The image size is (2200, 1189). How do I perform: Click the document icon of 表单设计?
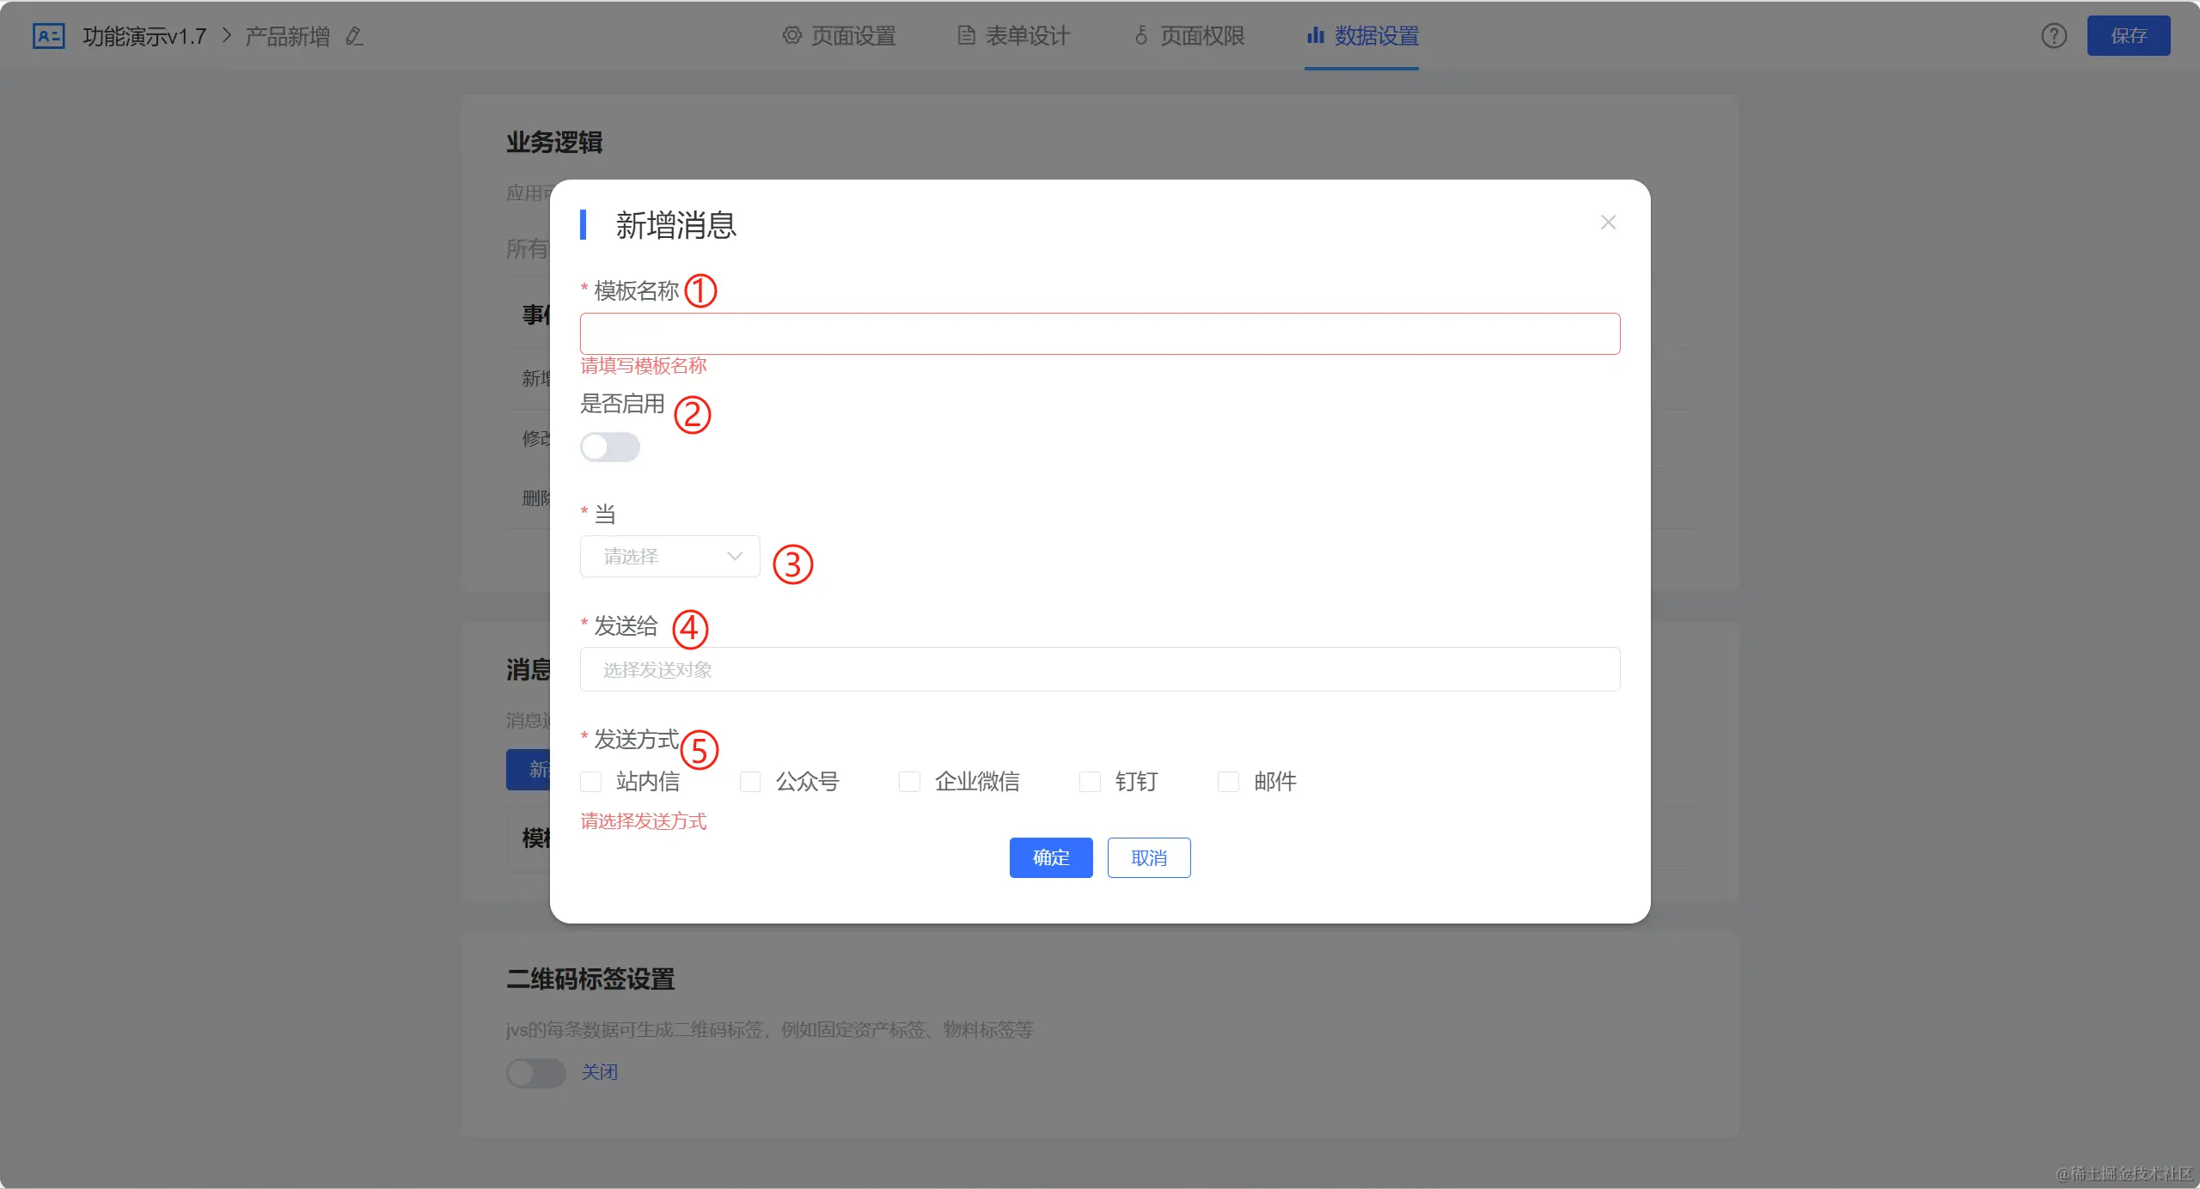point(967,35)
